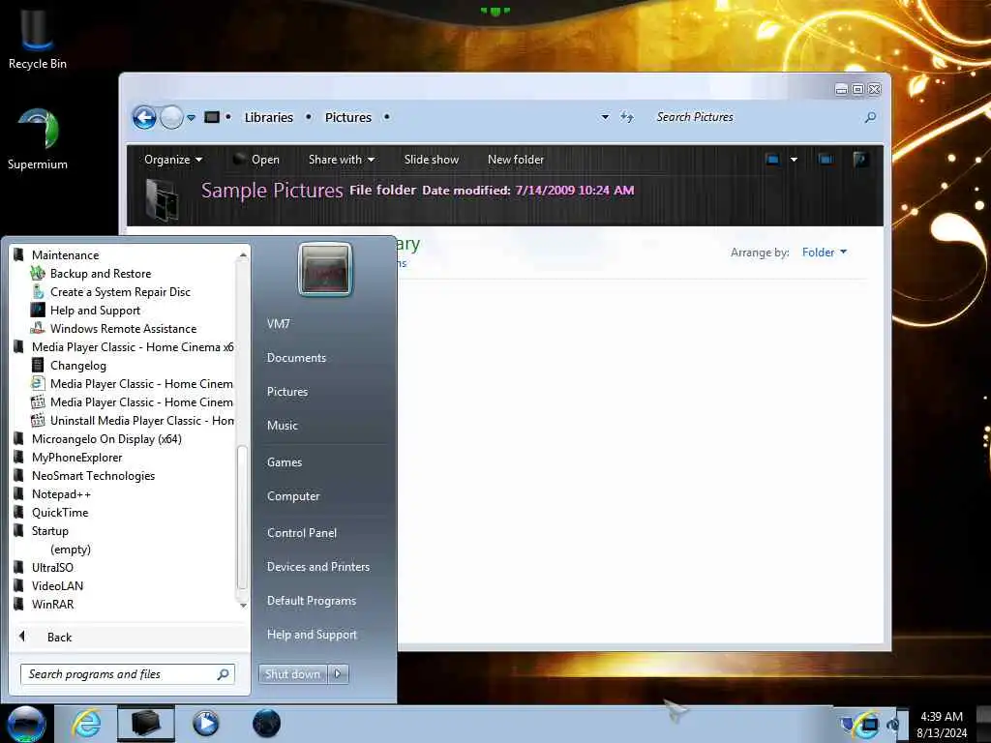This screenshot has height=743, width=991.
Task: Click Open in the Explorer toolbar
Action: tap(256, 160)
